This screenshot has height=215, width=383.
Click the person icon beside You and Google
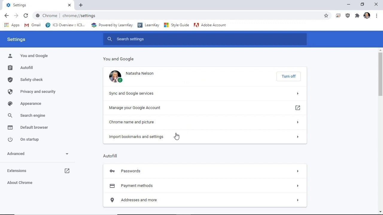pos(10,56)
